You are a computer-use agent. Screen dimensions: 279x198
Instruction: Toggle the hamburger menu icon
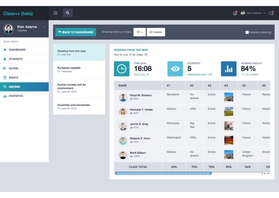pos(55,13)
